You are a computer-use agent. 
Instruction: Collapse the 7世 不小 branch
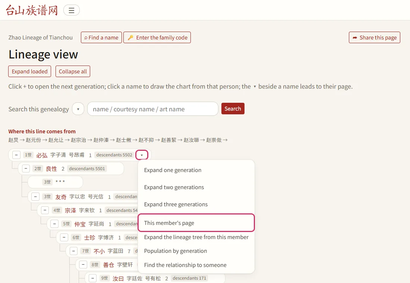click(x=73, y=251)
